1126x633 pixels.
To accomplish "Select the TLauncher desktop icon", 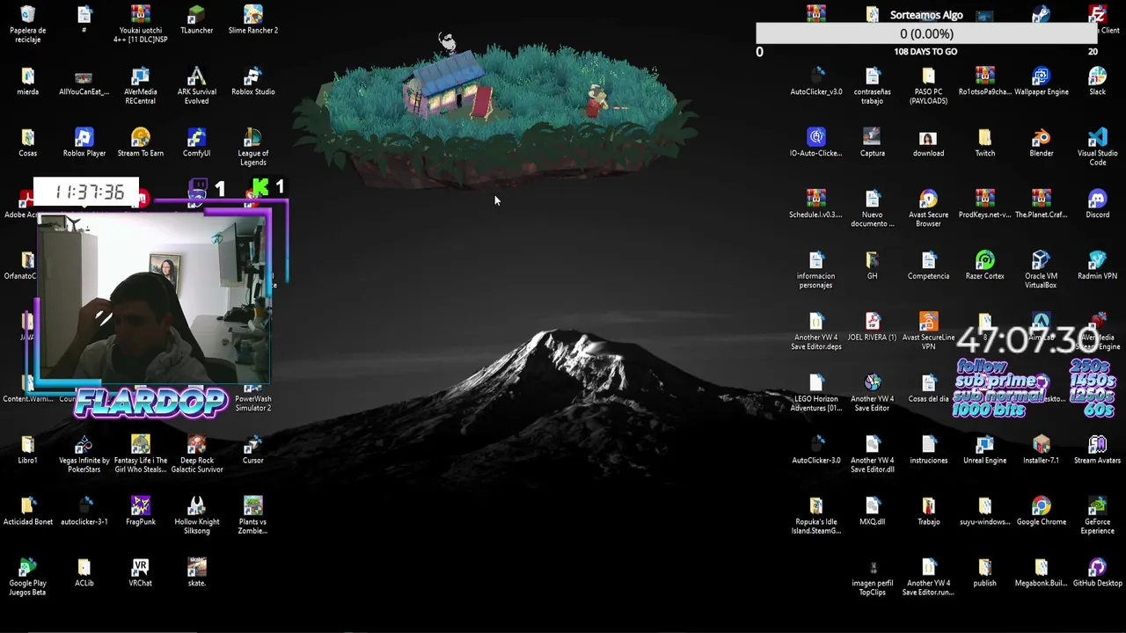I will pos(196,15).
